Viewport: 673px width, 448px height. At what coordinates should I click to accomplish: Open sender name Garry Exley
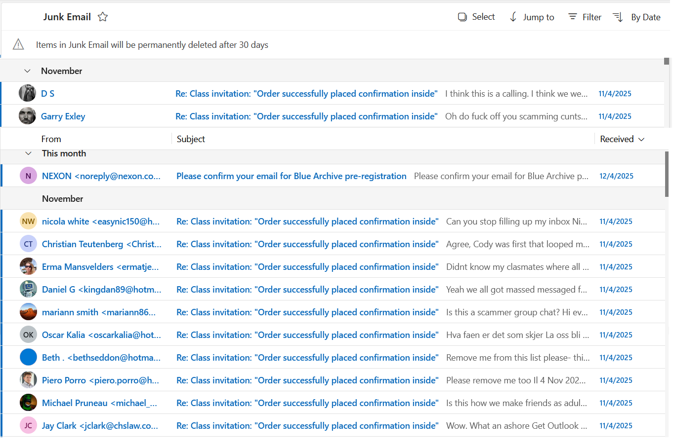(63, 116)
